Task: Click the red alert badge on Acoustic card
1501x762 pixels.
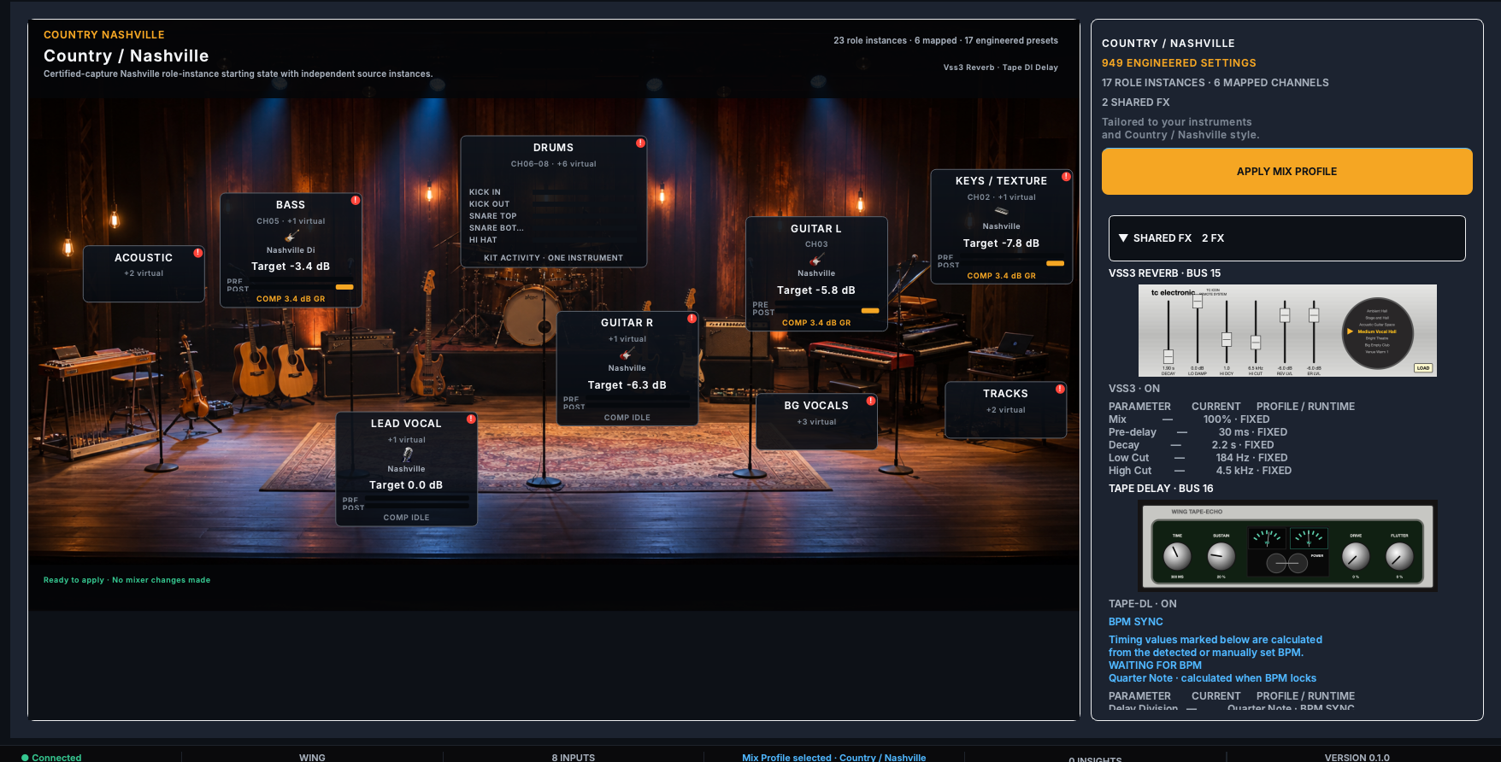Action: 198,253
